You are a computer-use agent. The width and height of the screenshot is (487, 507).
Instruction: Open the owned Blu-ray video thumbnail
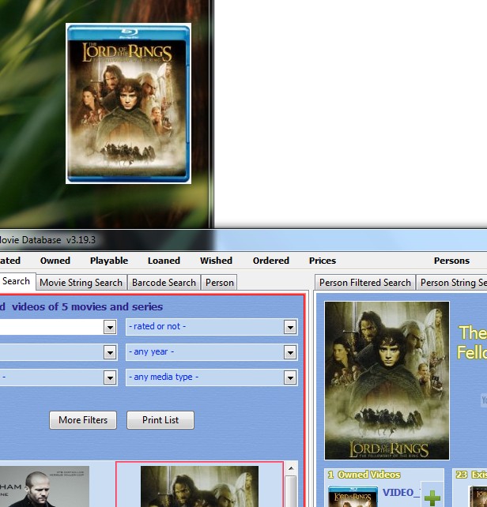tap(353, 497)
